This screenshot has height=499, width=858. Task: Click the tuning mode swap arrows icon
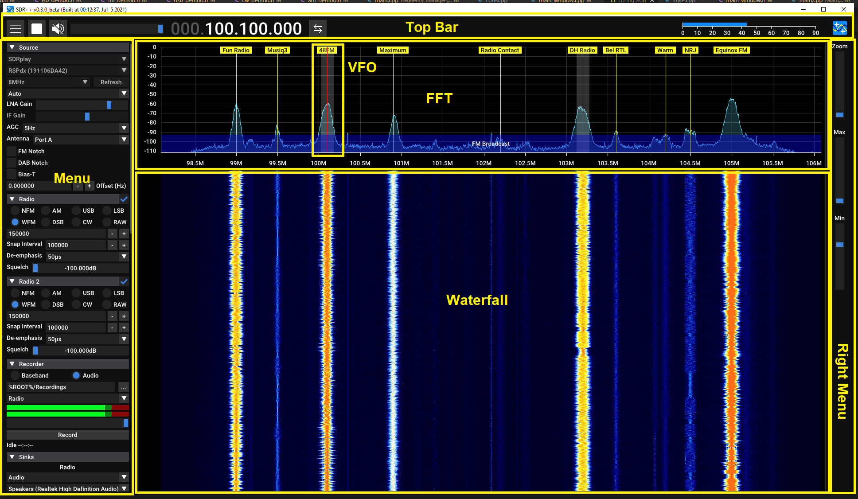pos(317,29)
